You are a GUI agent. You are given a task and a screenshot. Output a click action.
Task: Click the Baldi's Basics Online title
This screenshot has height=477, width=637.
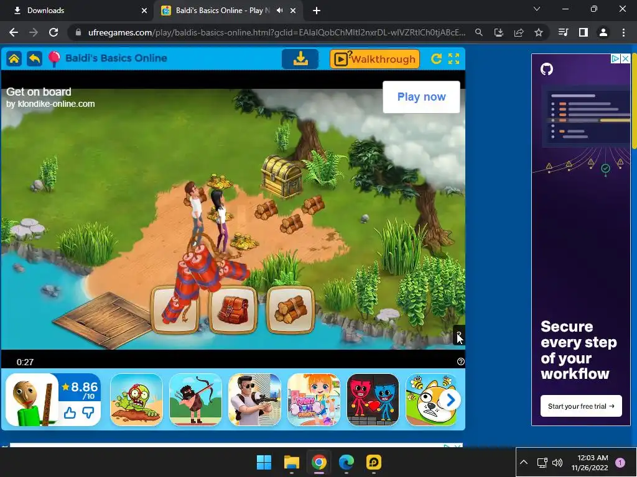pyautogui.click(x=116, y=58)
